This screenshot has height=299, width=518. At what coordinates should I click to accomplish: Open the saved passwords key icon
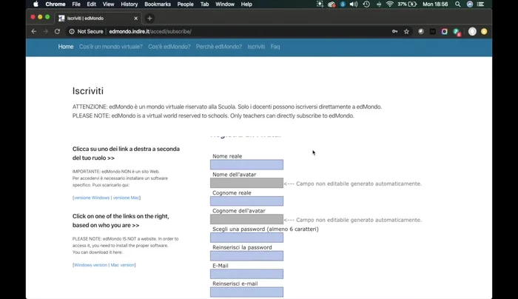tap(394, 31)
